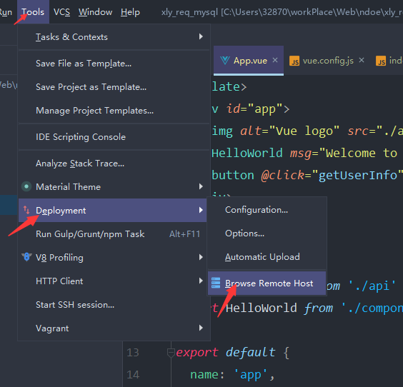Open the Run menu
The height and width of the screenshot is (387, 403).
(6, 12)
